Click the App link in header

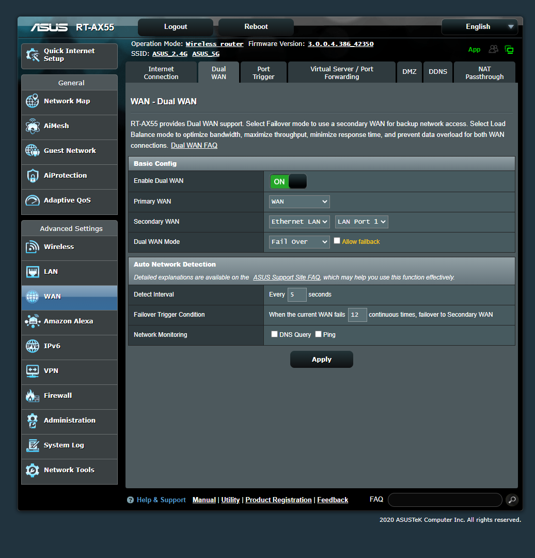[x=474, y=50]
